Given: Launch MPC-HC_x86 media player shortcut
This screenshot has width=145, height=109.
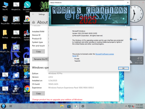Looking at the screenshot, I should 16,62.
